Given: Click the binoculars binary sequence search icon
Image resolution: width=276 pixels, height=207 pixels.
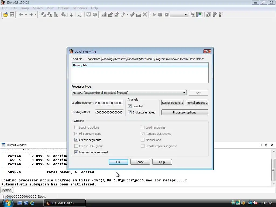Looking at the screenshot, I should (56, 15).
